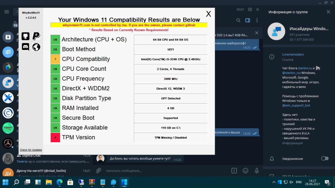Toggle the Telegram right info sidebar
The width and height of the screenshot is (335, 188).
click(x=248, y=20)
